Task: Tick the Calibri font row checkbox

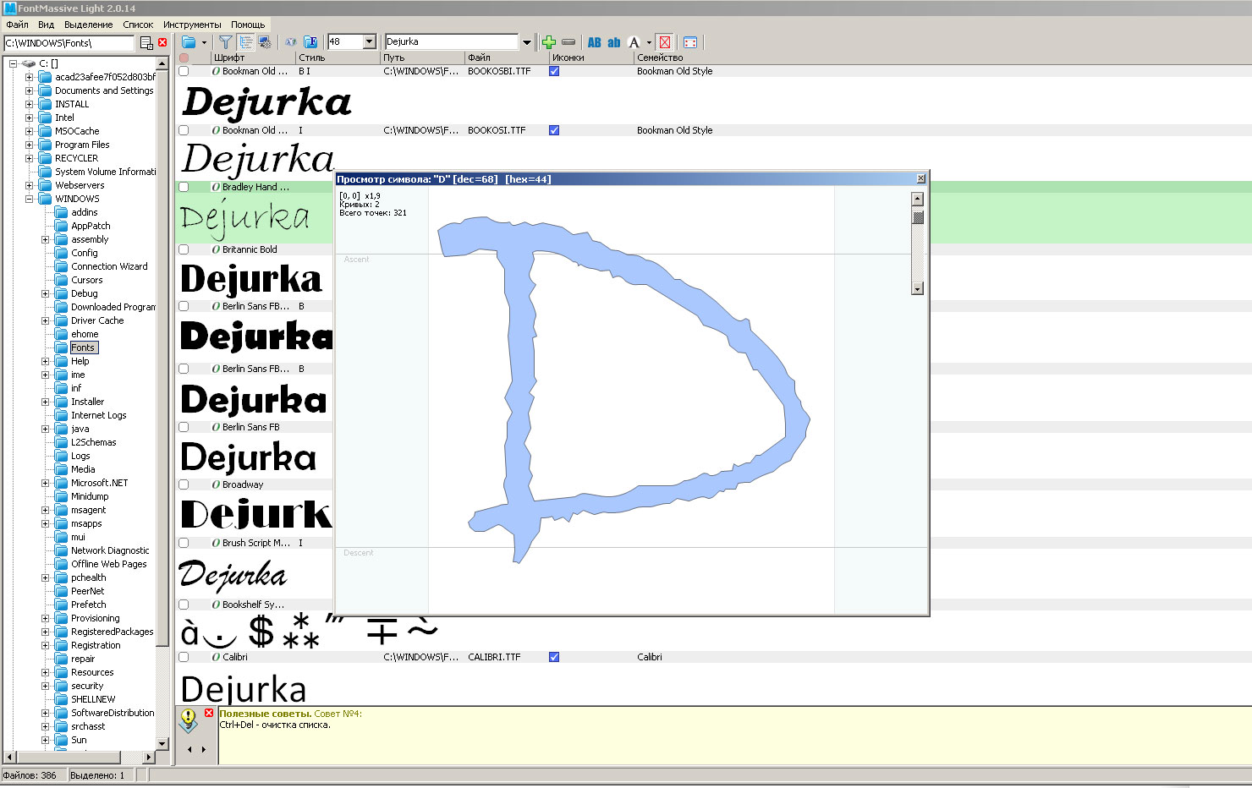Action: [184, 657]
